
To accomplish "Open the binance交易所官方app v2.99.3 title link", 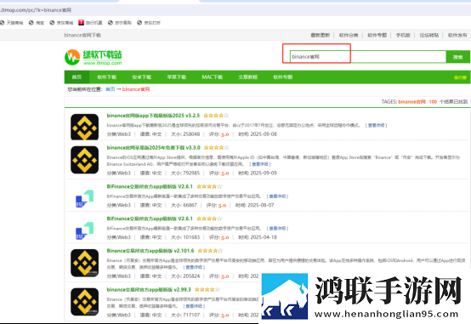I will click(x=149, y=289).
